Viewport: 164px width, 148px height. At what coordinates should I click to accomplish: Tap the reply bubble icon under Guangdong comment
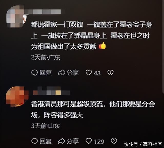[x=34, y=73]
